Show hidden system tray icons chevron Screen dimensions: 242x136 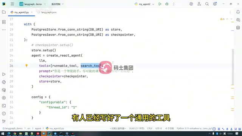click(x=209, y=134)
